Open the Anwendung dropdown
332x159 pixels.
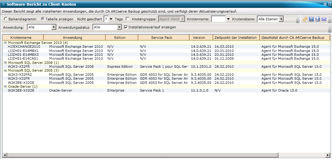54,27
